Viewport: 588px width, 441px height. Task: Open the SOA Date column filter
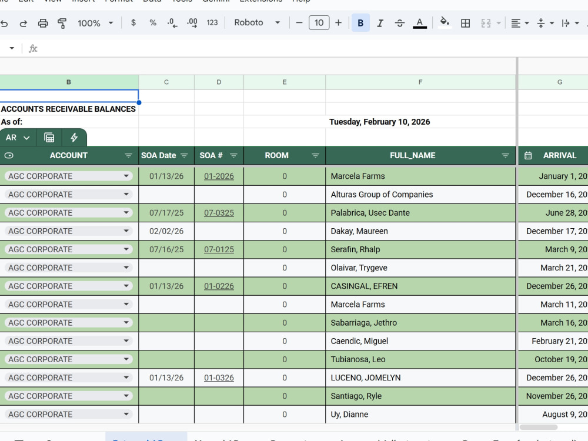point(184,156)
